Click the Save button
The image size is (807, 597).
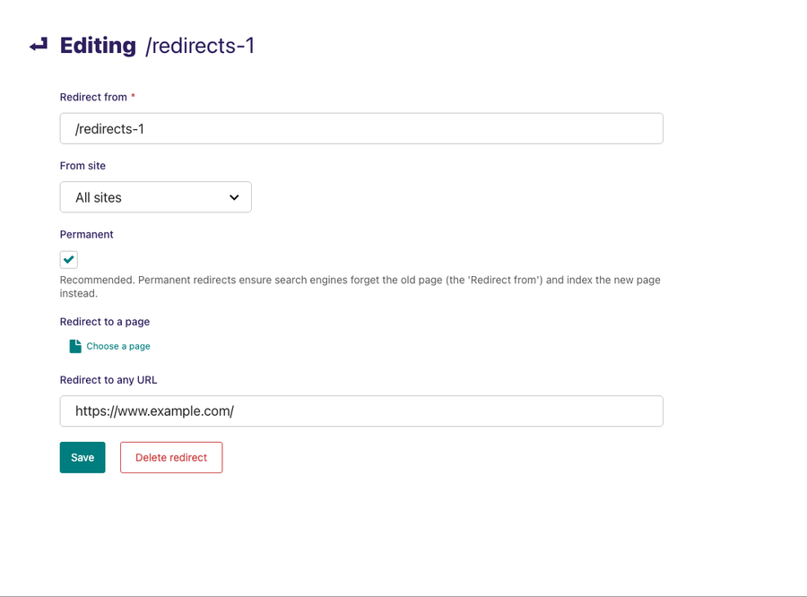(x=82, y=457)
